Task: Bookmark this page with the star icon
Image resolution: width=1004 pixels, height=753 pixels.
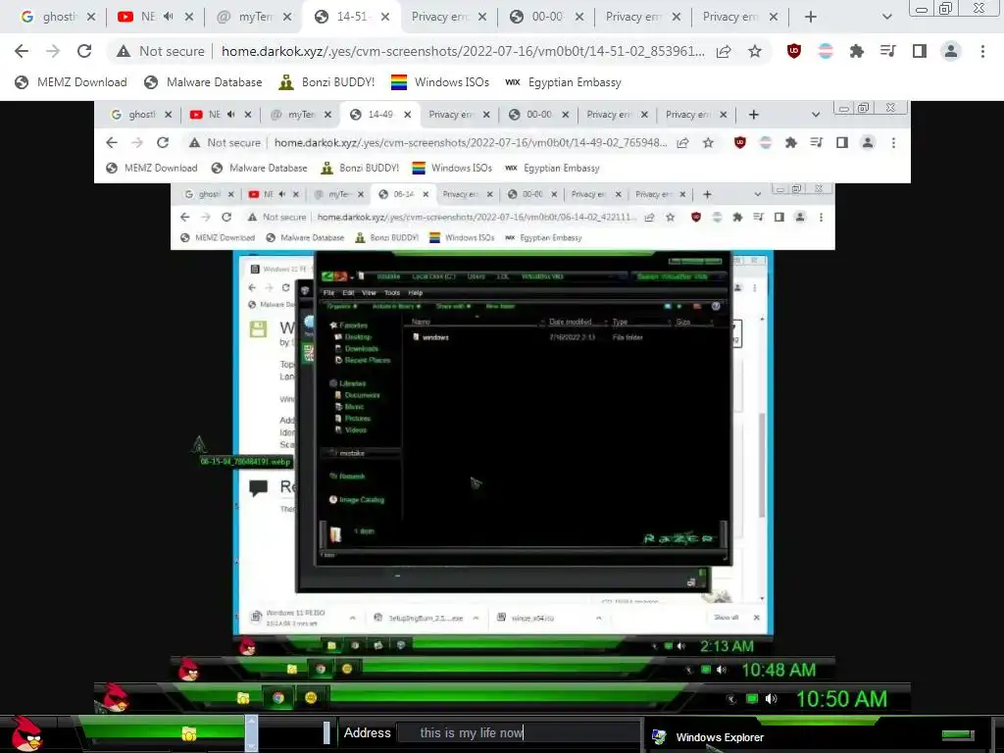Action: [755, 51]
